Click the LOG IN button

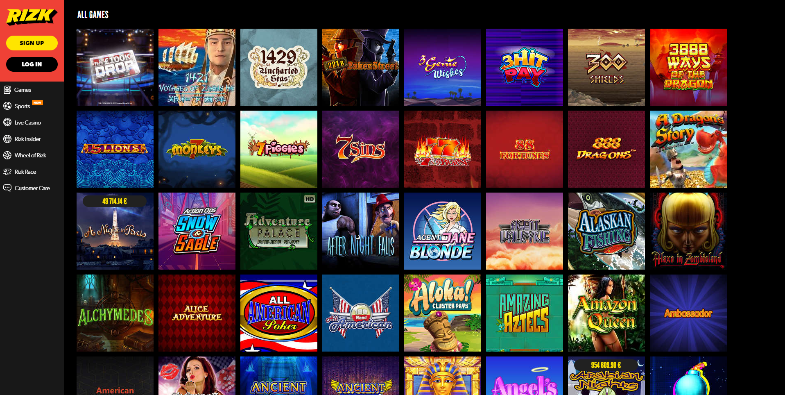(32, 64)
